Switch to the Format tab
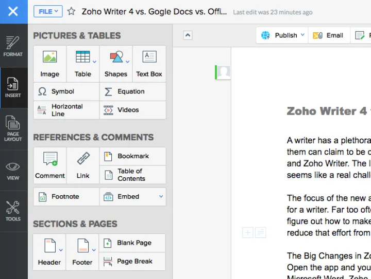Image resolution: width=371 pixels, height=279 pixels. click(13, 47)
